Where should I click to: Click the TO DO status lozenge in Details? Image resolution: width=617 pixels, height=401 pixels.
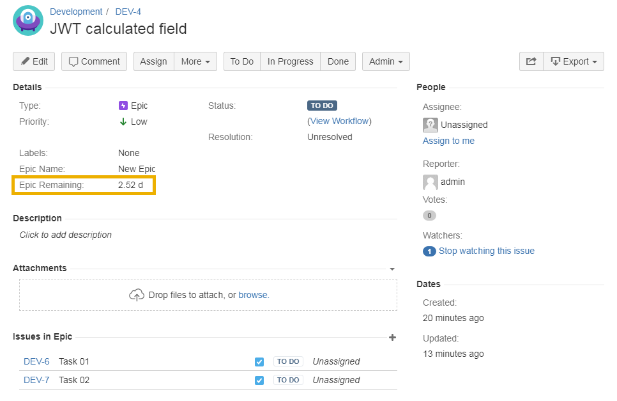tap(322, 106)
